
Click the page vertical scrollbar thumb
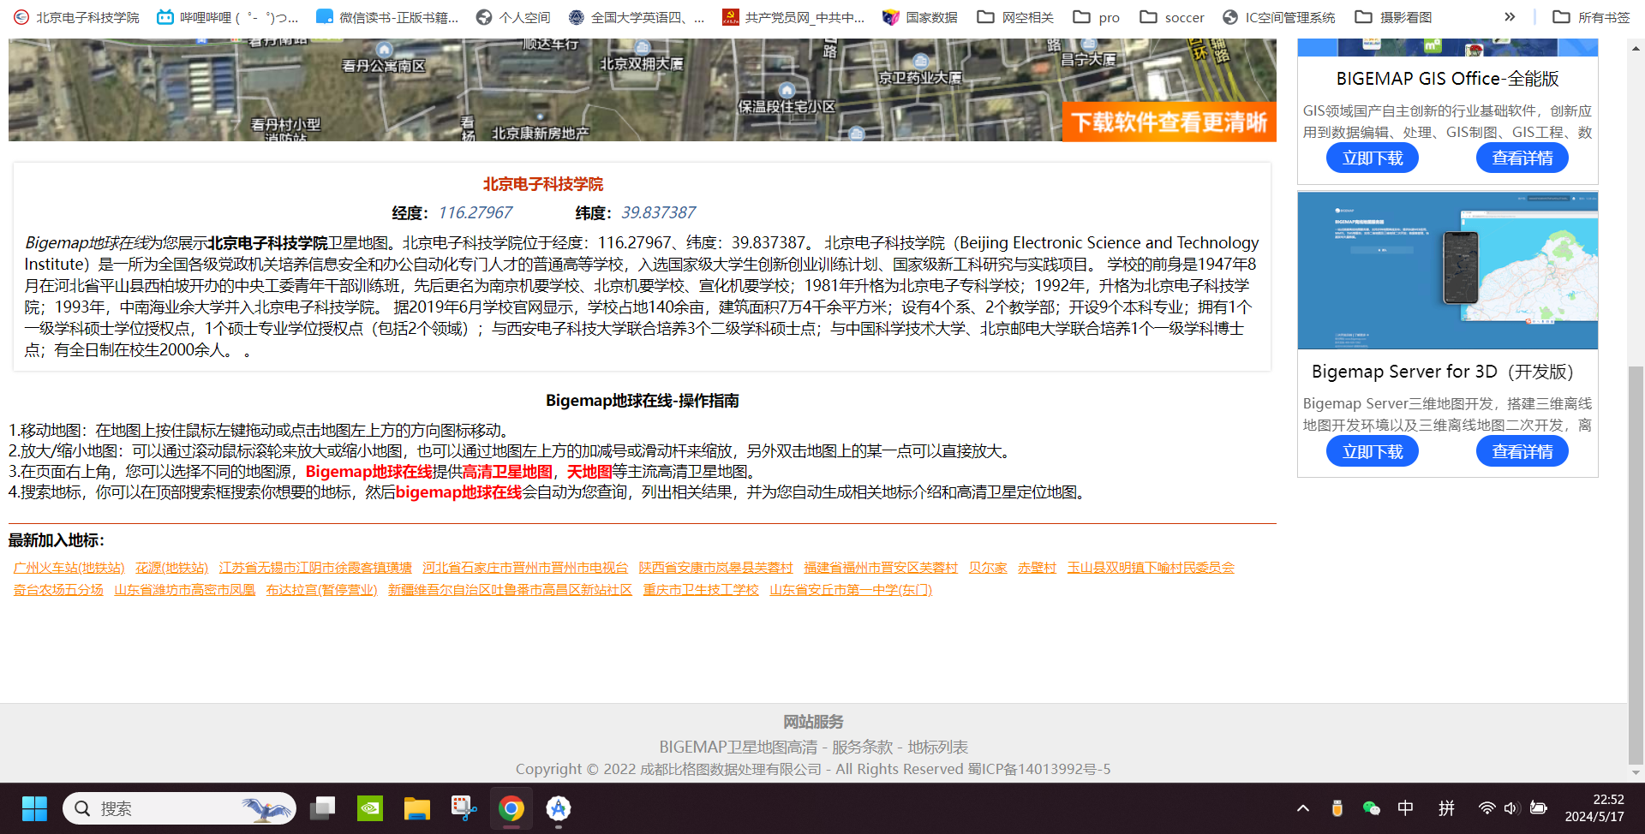point(1636,564)
